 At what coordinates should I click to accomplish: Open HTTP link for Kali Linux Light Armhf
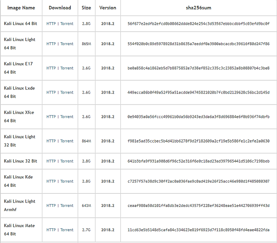point(51,206)
